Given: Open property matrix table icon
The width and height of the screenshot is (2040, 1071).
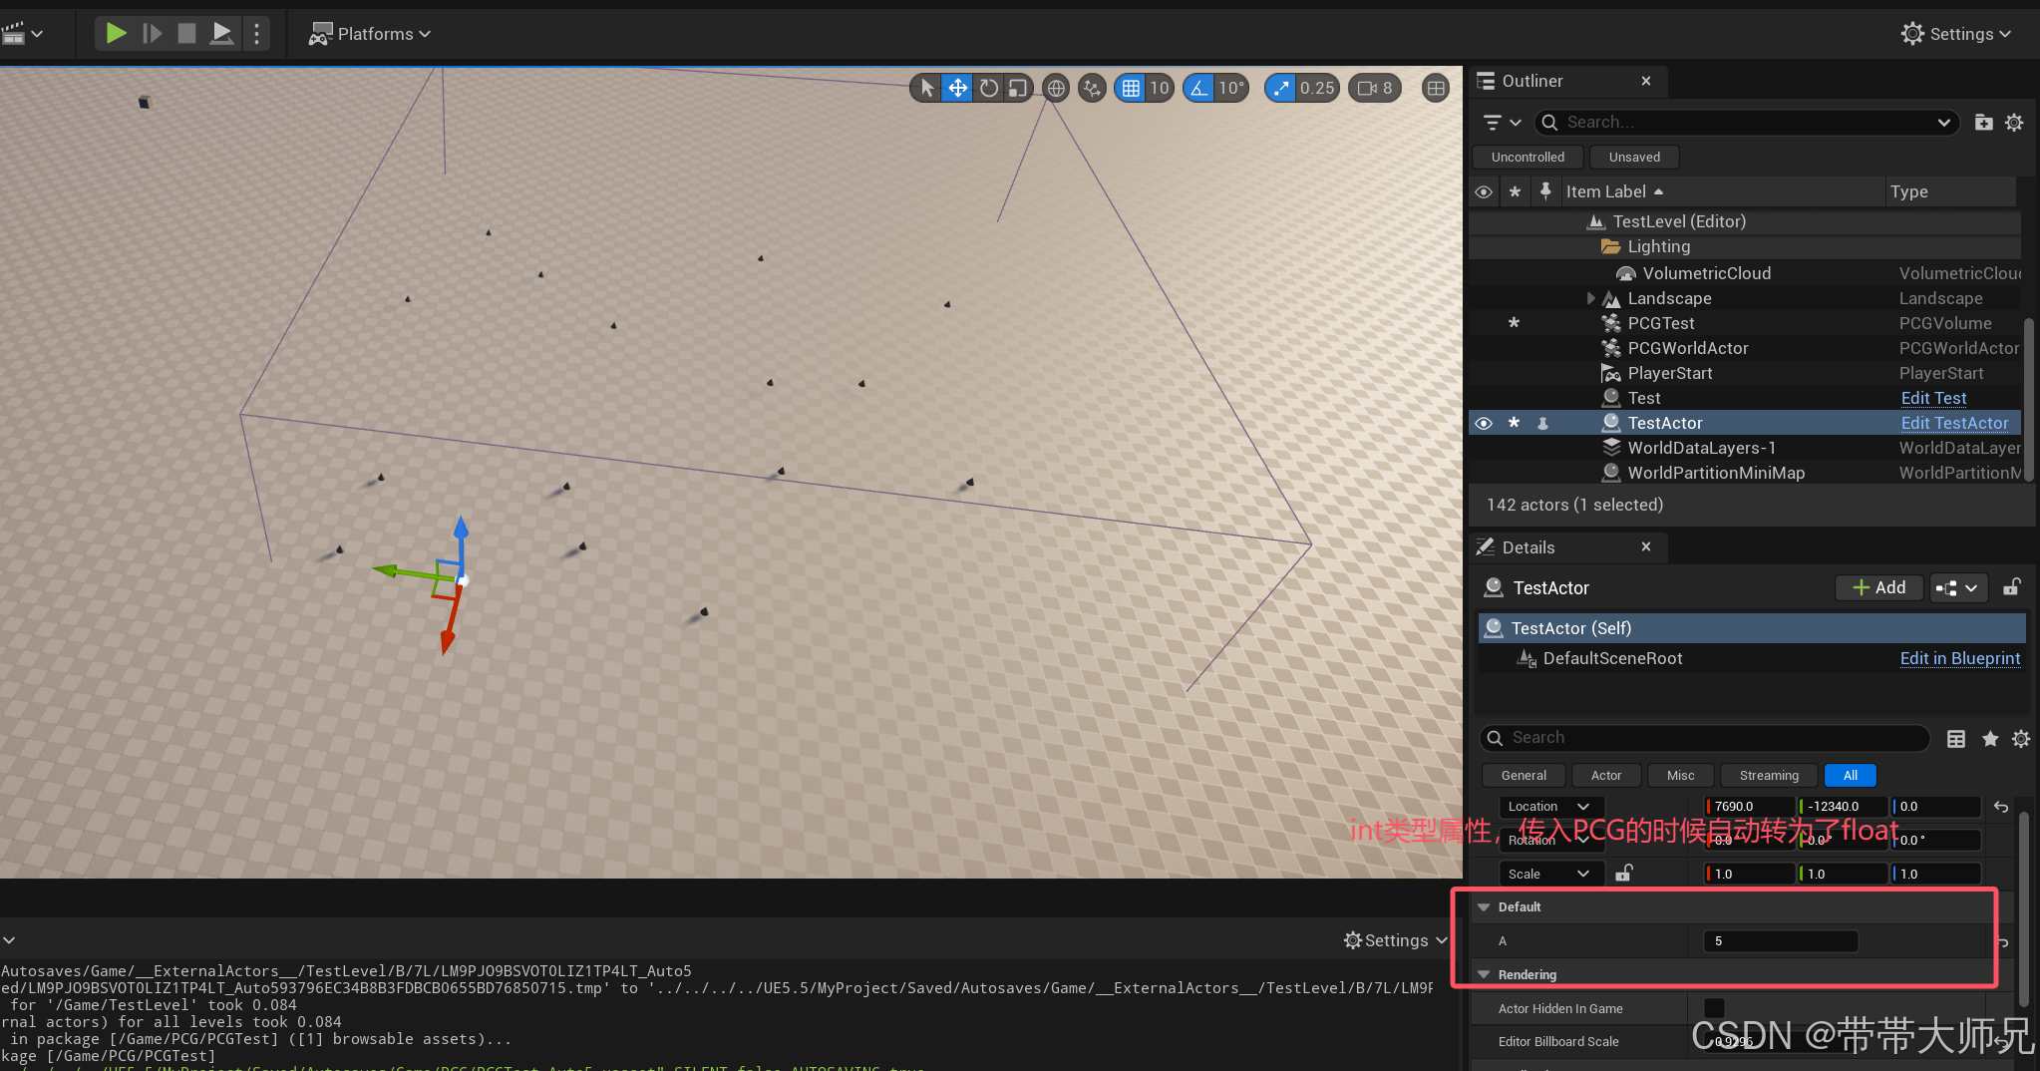Looking at the screenshot, I should (x=1956, y=738).
